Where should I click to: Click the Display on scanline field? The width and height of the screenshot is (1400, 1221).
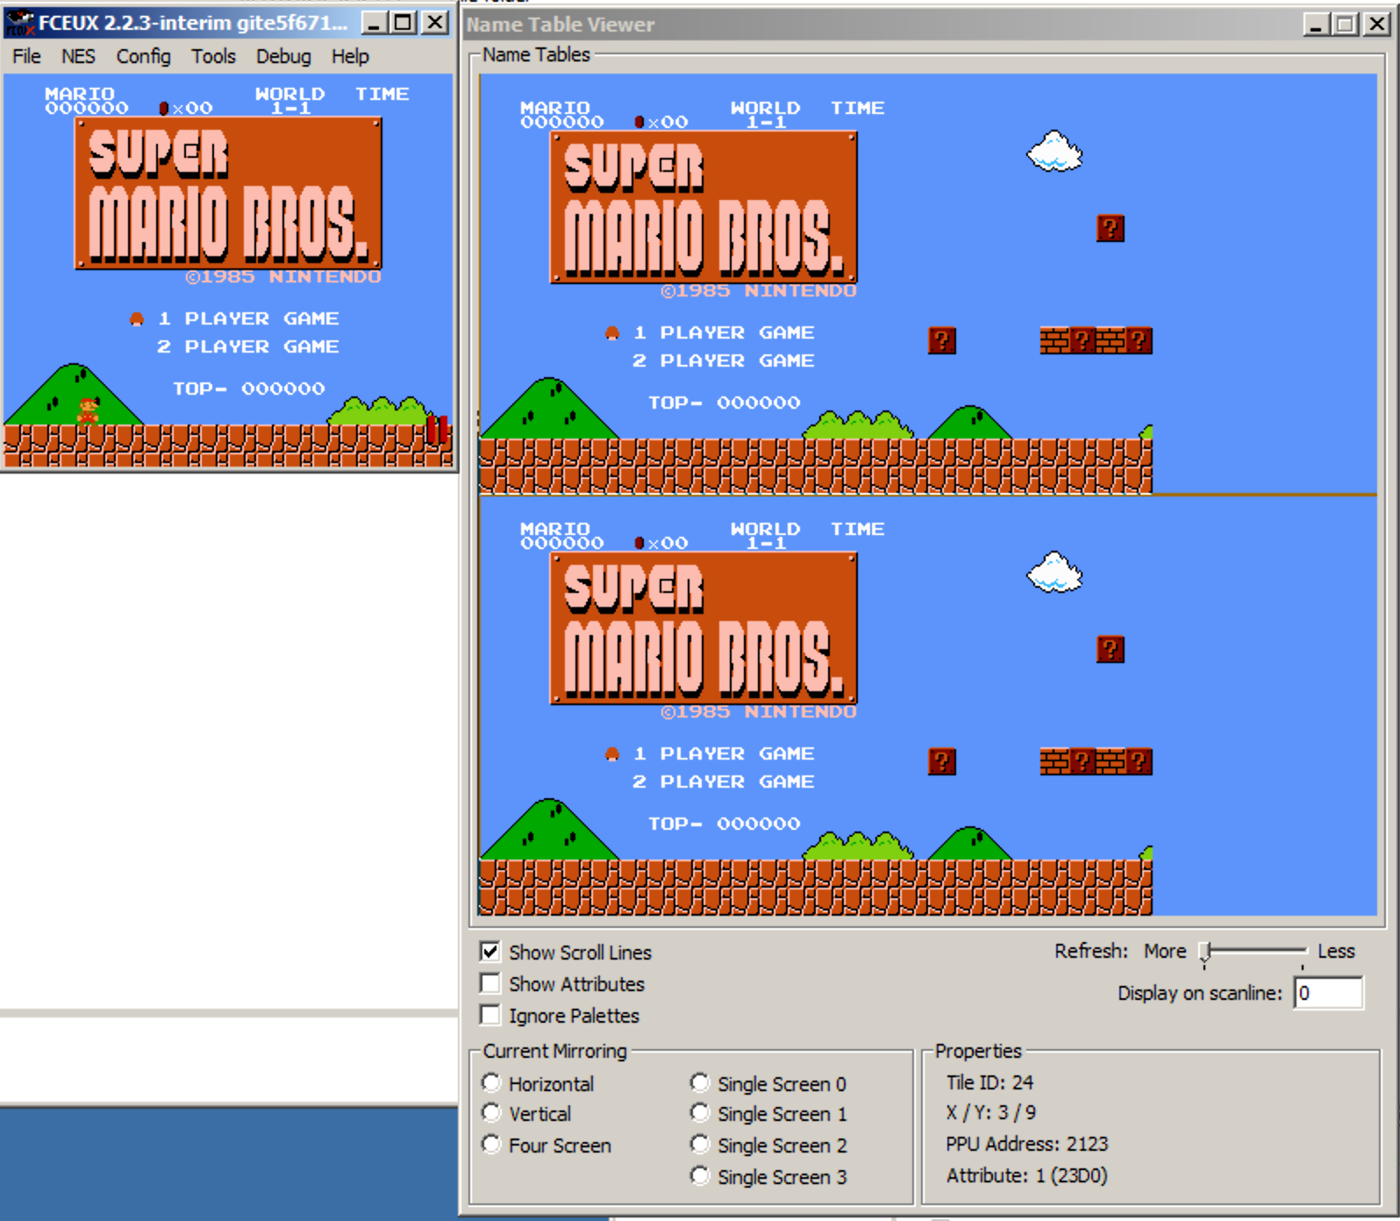1327,993
